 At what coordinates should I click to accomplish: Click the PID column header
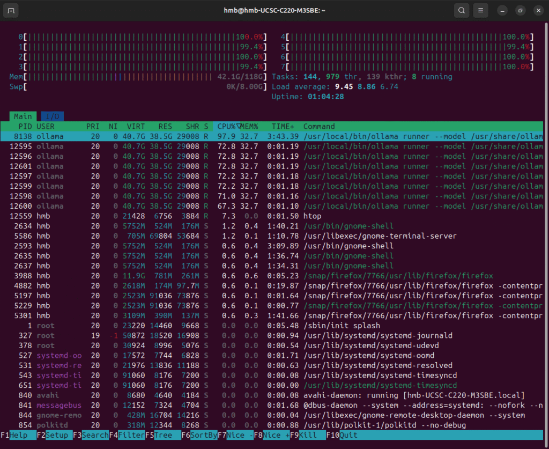25,127
